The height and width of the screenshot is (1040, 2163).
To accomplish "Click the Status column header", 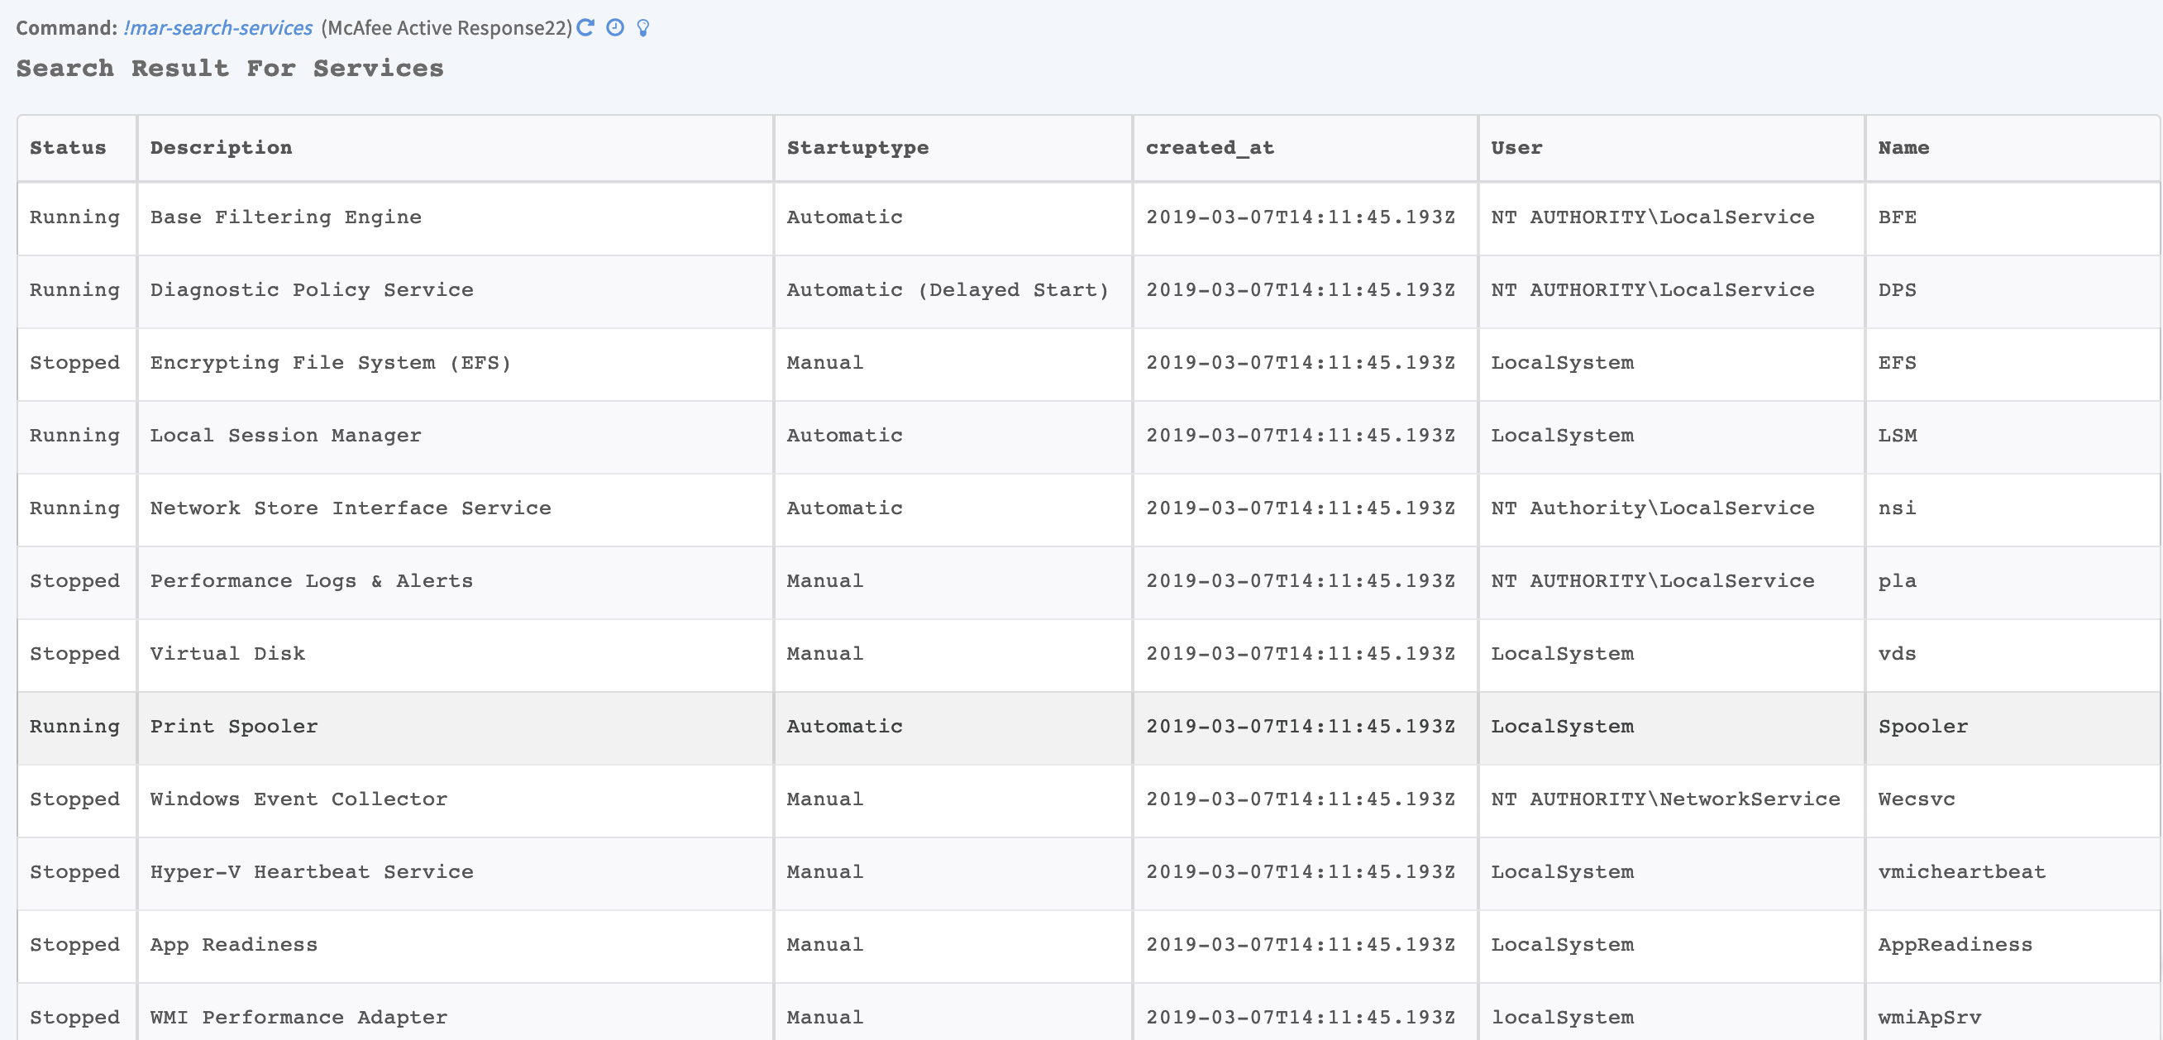I will (68, 148).
